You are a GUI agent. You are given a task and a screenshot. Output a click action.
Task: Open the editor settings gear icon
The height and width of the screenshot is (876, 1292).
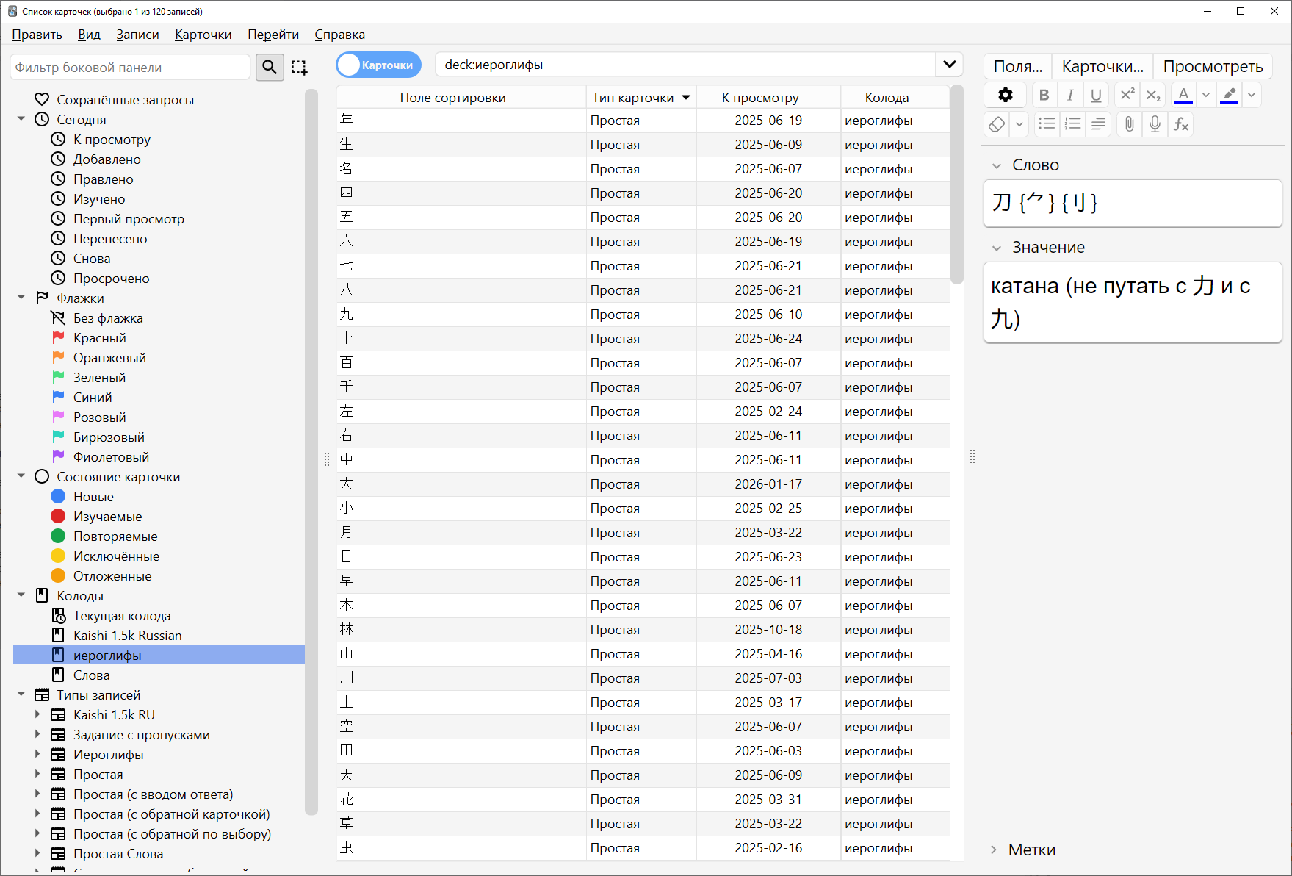[x=1006, y=95]
